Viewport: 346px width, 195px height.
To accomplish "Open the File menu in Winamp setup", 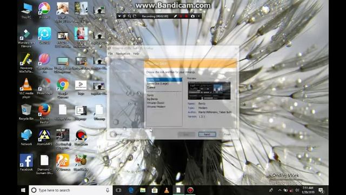I will pos(110,54).
